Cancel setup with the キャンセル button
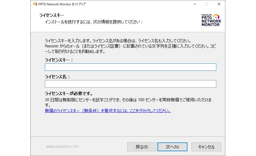Screen dimensions: 256x156 [206, 147]
